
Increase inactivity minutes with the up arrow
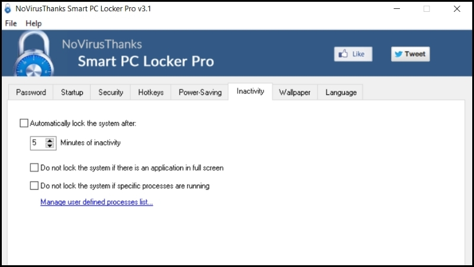tap(50, 141)
